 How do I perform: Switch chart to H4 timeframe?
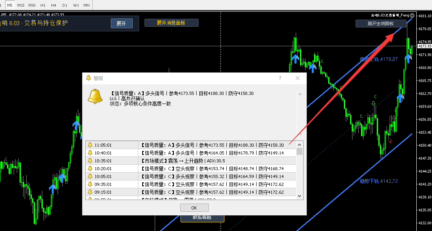(x=53, y=5)
